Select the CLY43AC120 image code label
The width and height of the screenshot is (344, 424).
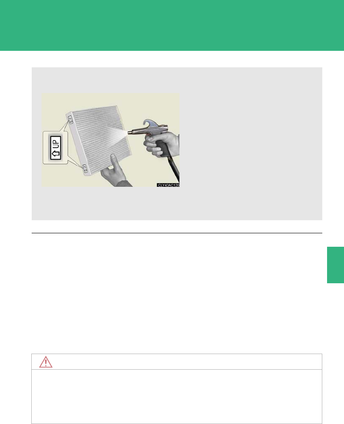(168, 185)
